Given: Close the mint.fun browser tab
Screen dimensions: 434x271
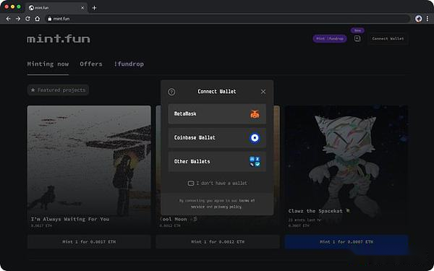Looking at the screenshot, I should [x=82, y=8].
